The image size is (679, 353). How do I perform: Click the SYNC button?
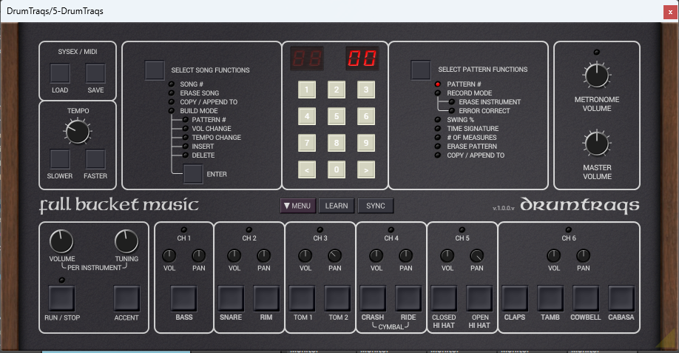pos(376,206)
